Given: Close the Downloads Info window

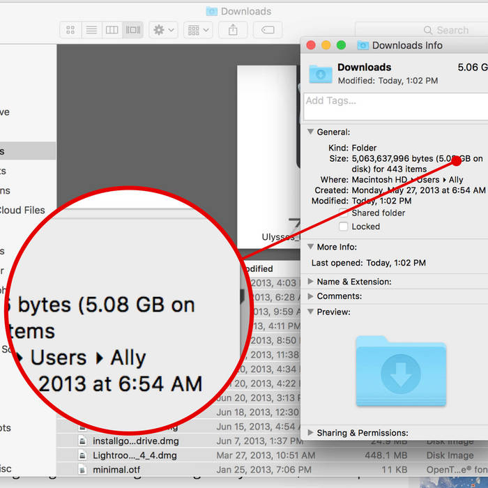Looking at the screenshot, I should [x=311, y=45].
